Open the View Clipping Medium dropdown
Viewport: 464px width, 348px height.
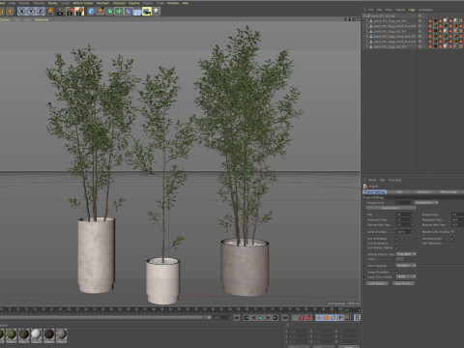(x=406, y=266)
